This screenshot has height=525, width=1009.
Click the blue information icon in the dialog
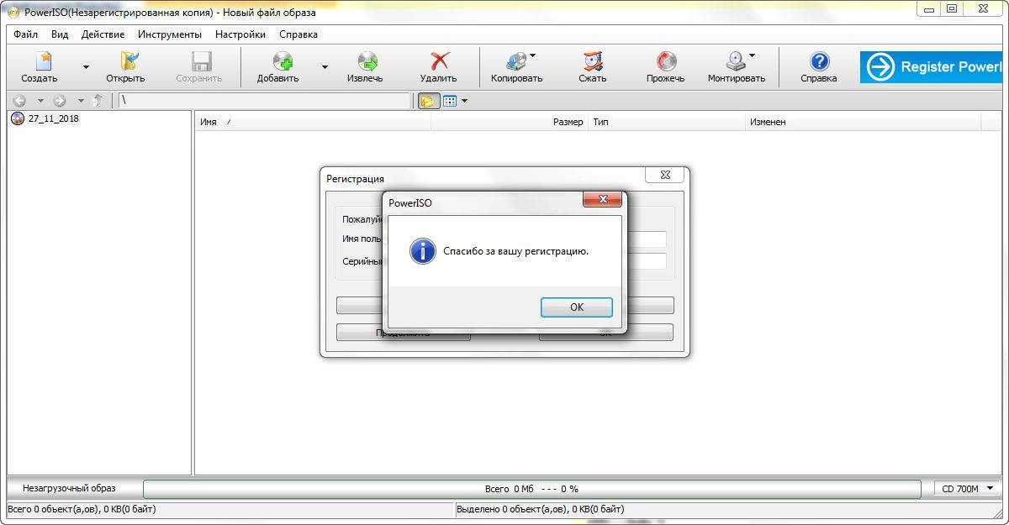coord(422,251)
